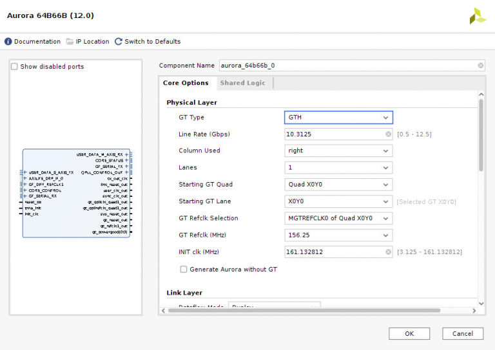Check Generate Aurora without GT
Image resolution: width=495 pixels, height=350 pixels.
pos(184,270)
